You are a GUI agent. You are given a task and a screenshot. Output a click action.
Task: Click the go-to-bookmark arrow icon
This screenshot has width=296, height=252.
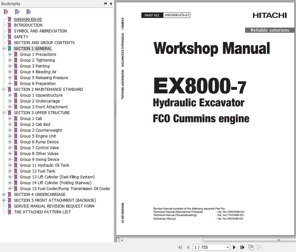click(29, 12)
